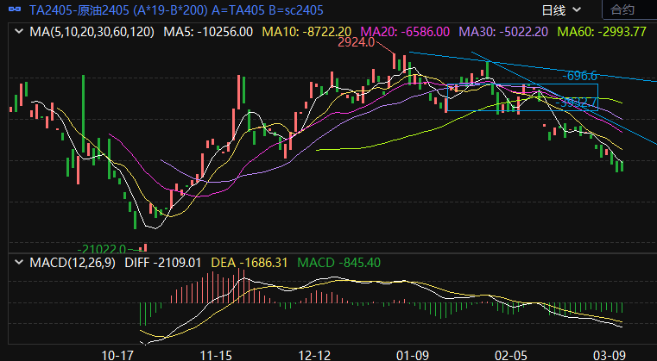This screenshot has width=657, height=361.
Task: Select the -696.6 trendline label
Action: click(x=580, y=76)
